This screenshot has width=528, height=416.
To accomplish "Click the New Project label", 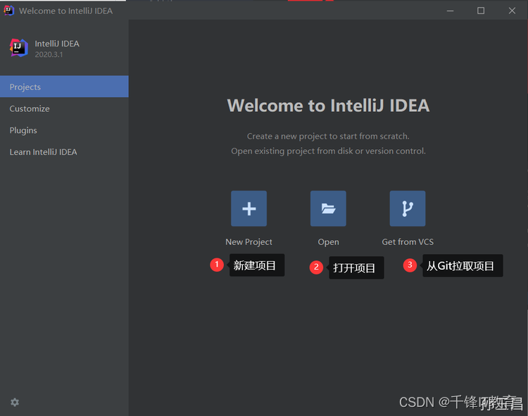I will [249, 242].
